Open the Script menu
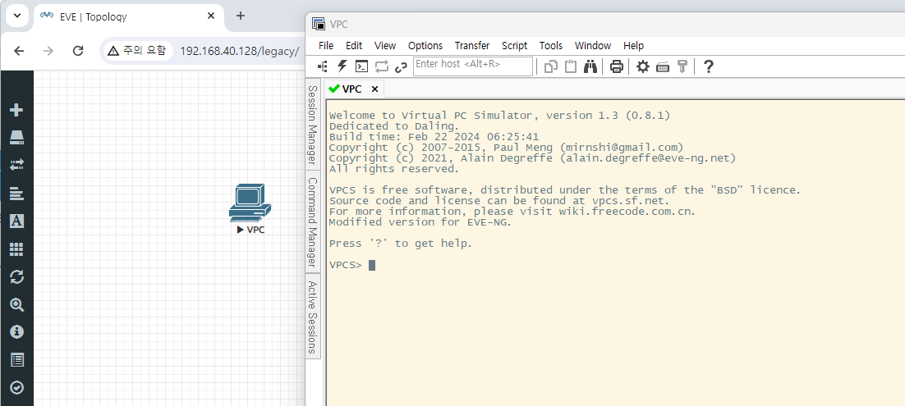905x406 pixels. (514, 46)
